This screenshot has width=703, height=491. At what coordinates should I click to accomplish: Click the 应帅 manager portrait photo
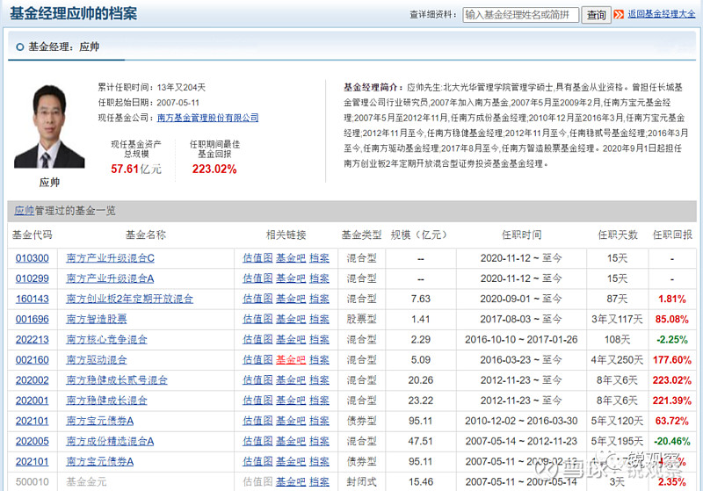pyautogui.click(x=50, y=126)
